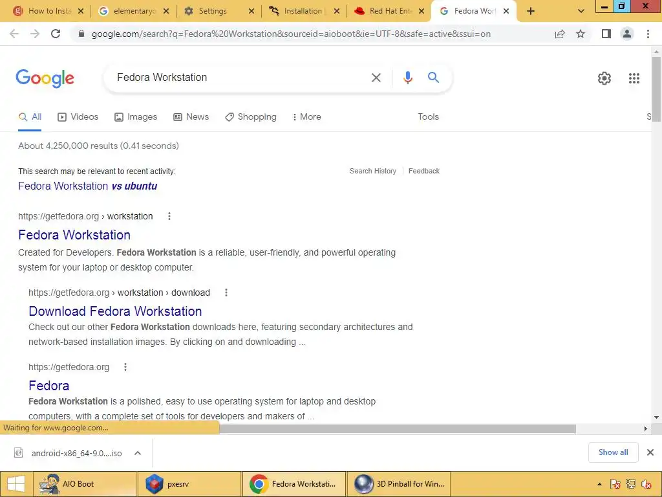This screenshot has height=497, width=662.
Task: Click the Google search input field
Action: [x=240, y=78]
